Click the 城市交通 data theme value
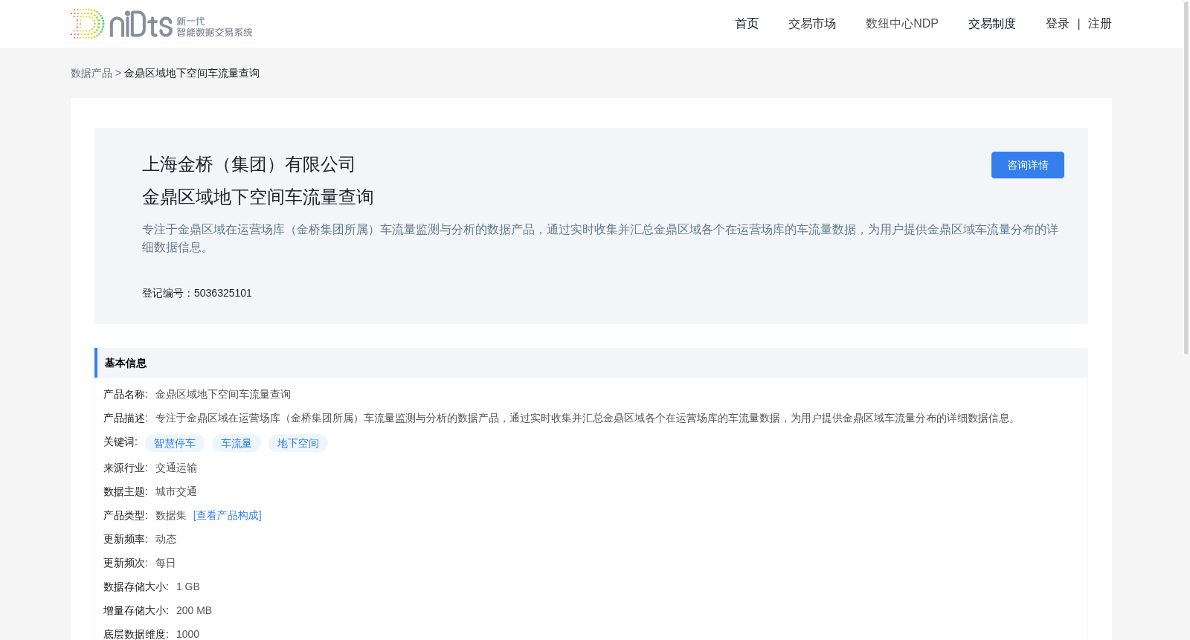1190x640 pixels. point(176,491)
